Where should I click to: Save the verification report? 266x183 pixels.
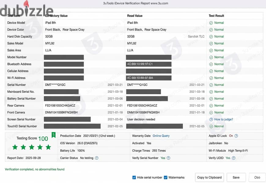pyautogui.click(x=236, y=178)
